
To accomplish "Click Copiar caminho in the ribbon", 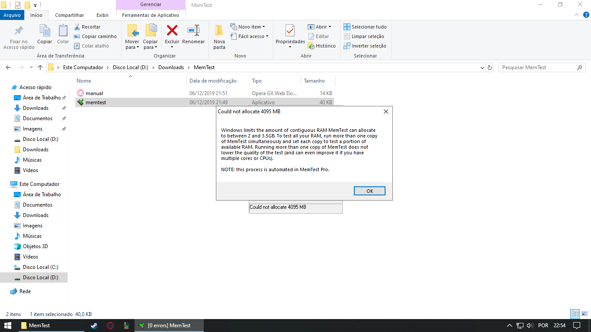I will [95, 36].
